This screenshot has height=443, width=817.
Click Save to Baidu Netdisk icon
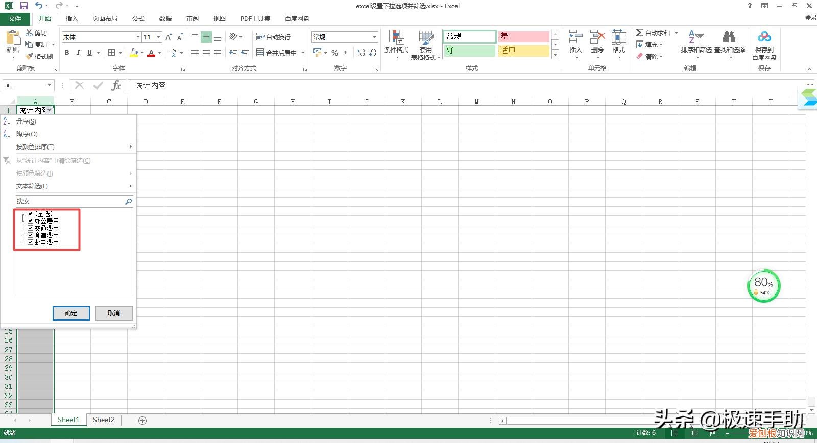[x=764, y=38]
